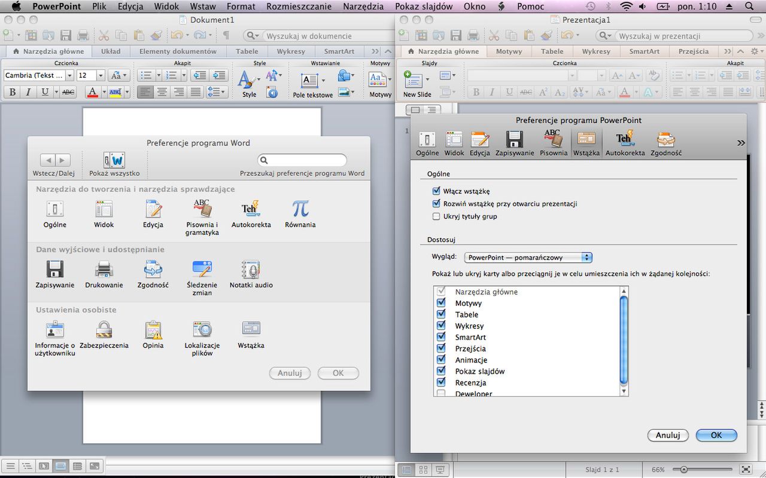Open Lokalizacje plików preferences in Word
This screenshot has height=478, width=766.
coord(202,339)
